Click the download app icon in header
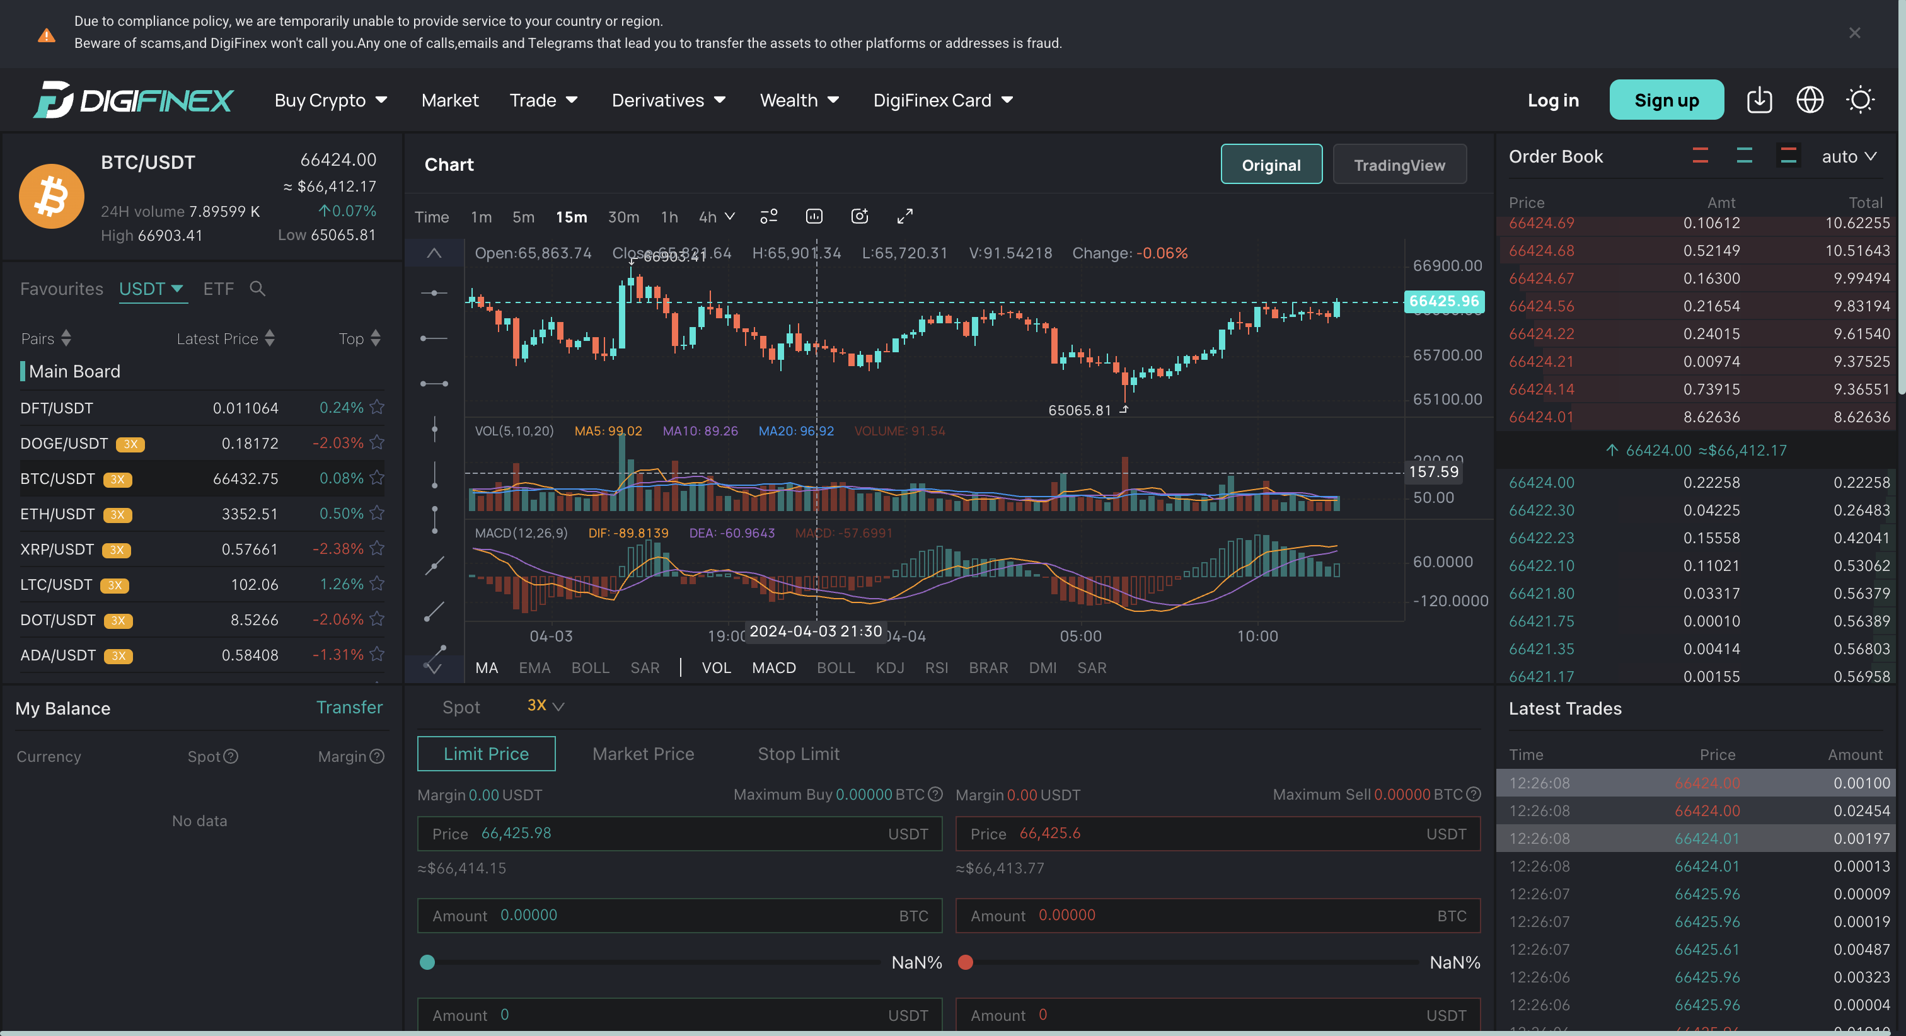 1759,100
